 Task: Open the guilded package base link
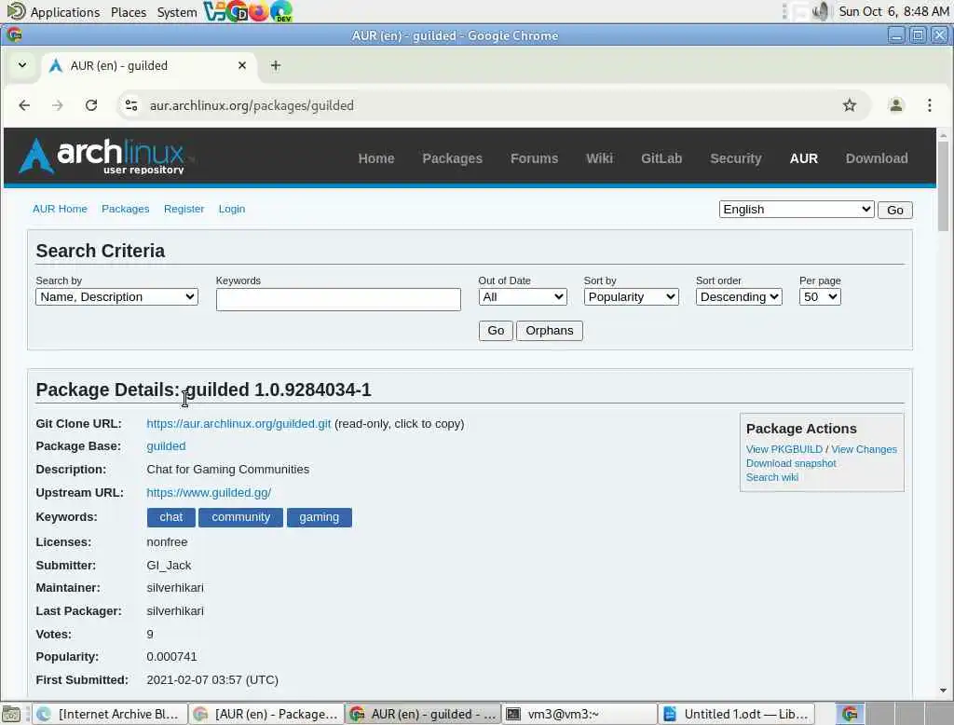166,446
